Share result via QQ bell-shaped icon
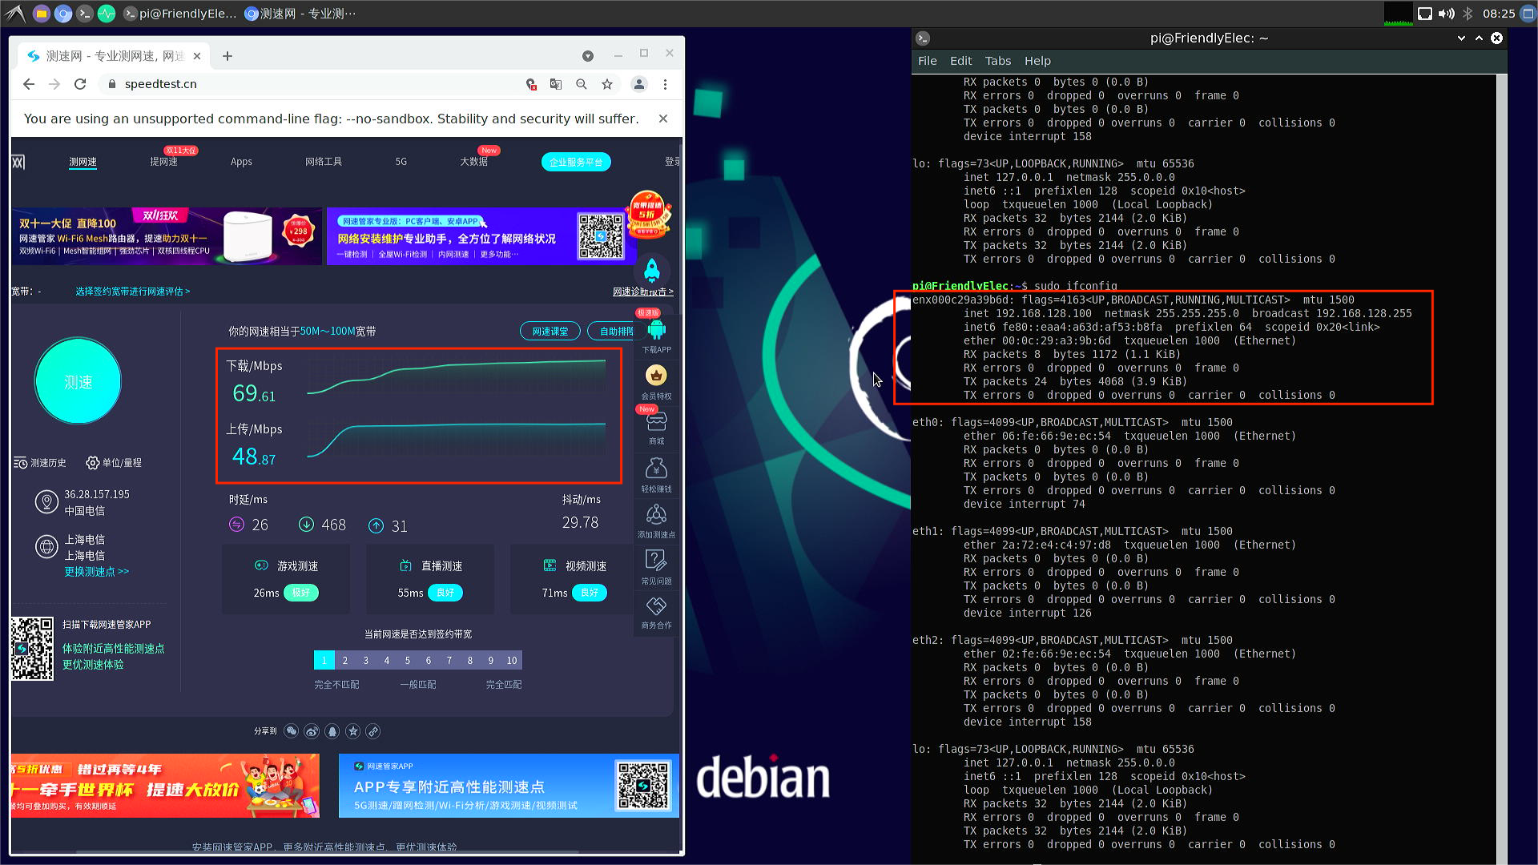 coord(332,731)
